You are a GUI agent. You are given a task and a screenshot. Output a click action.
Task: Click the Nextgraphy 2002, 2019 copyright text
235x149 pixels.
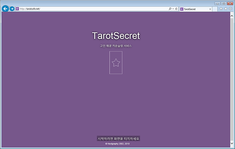point(117,143)
